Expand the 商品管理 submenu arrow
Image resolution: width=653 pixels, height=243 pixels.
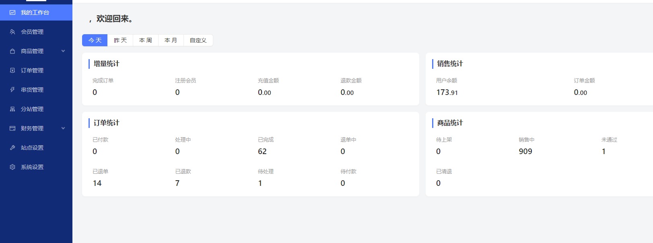tap(63, 51)
